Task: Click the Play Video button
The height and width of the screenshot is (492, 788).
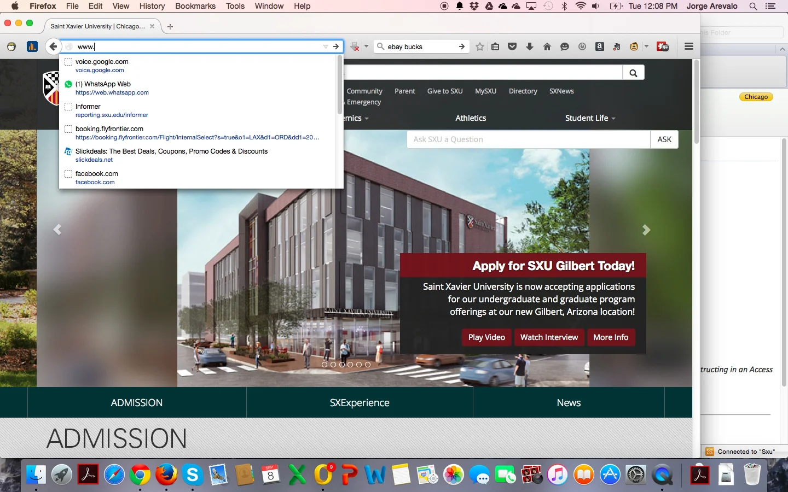Action: [x=486, y=337]
